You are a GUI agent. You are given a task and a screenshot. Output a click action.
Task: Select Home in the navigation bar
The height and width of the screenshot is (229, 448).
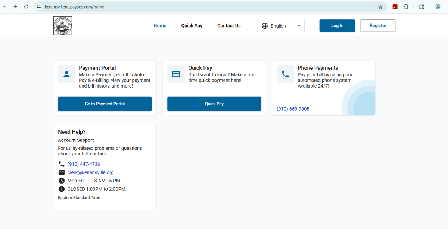click(160, 25)
